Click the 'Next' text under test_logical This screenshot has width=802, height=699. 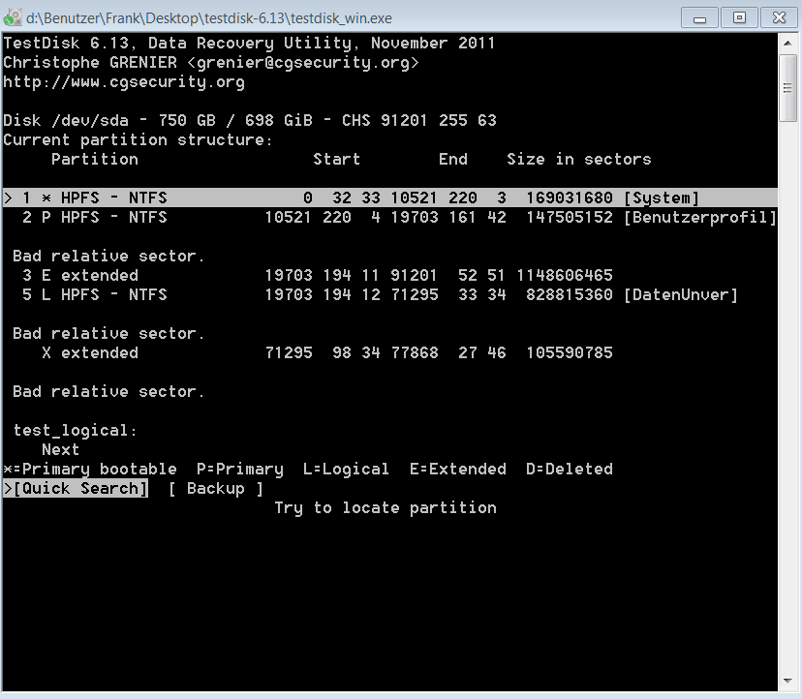click(x=60, y=449)
